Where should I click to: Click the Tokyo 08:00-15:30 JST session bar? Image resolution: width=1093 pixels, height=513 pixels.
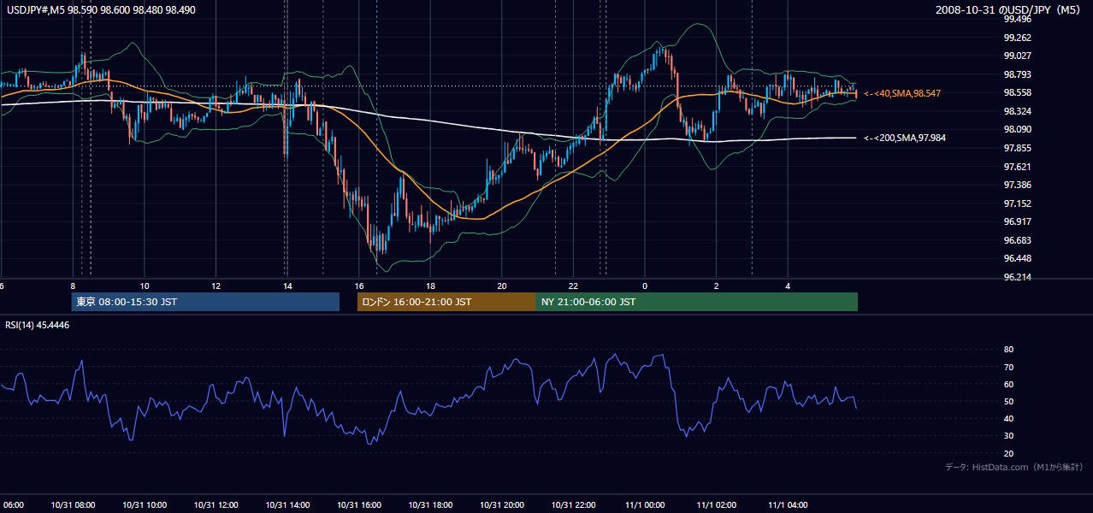click(x=205, y=302)
